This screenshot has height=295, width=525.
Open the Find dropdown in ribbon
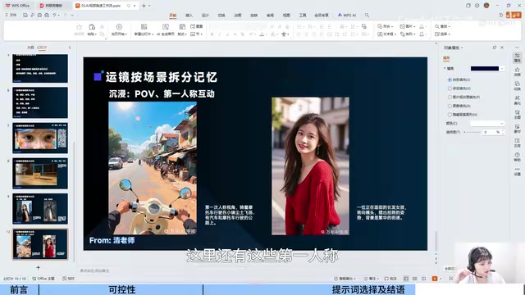click(442, 26)
